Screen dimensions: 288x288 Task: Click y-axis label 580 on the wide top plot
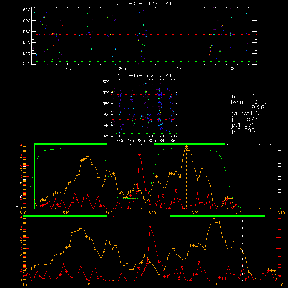tap(26, 32)
